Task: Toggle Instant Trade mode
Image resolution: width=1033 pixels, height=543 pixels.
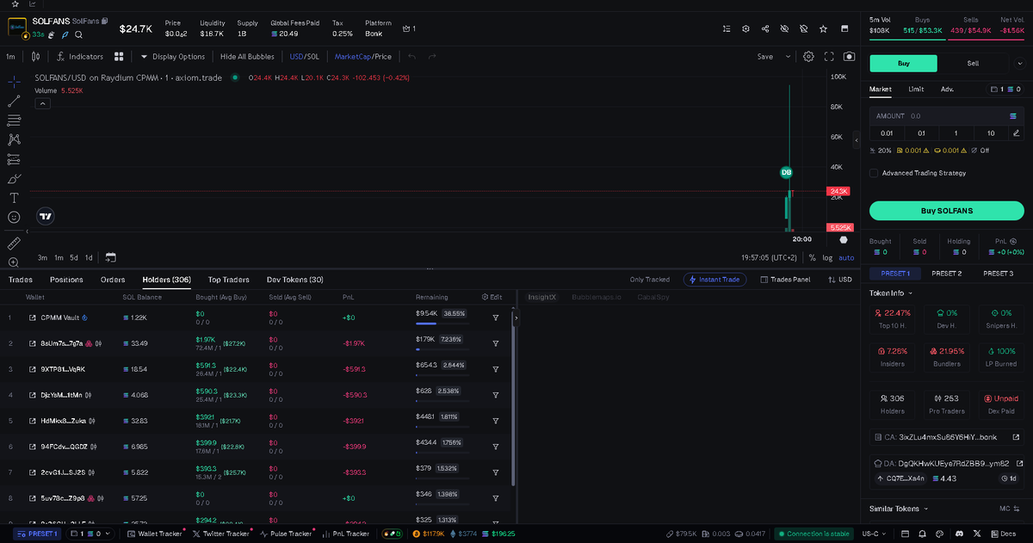Action: (714, 280)
